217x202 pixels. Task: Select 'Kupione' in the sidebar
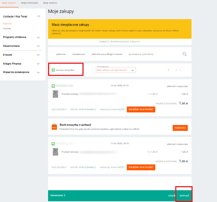coord(7,24)
